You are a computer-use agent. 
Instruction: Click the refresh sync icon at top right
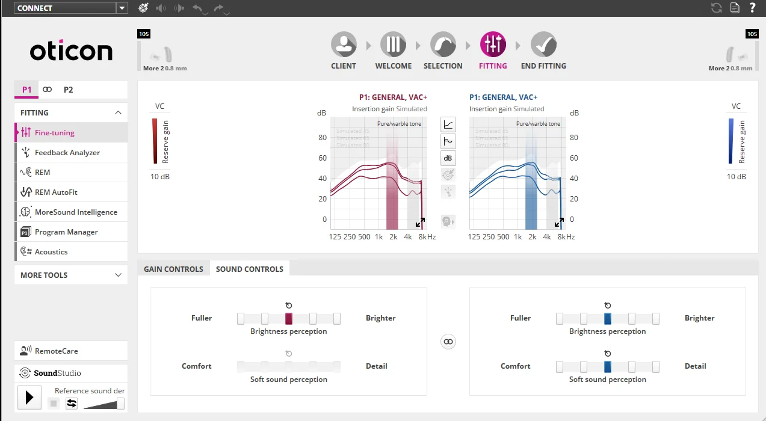717,8
